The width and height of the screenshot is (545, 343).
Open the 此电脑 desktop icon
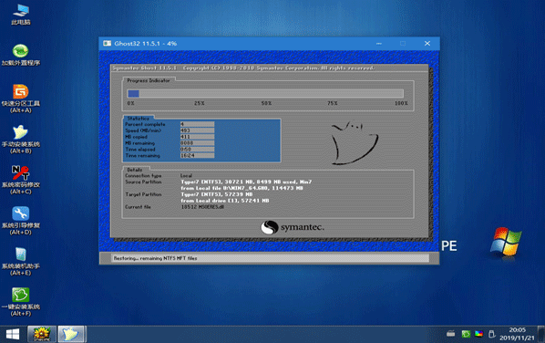click(21, 15)
